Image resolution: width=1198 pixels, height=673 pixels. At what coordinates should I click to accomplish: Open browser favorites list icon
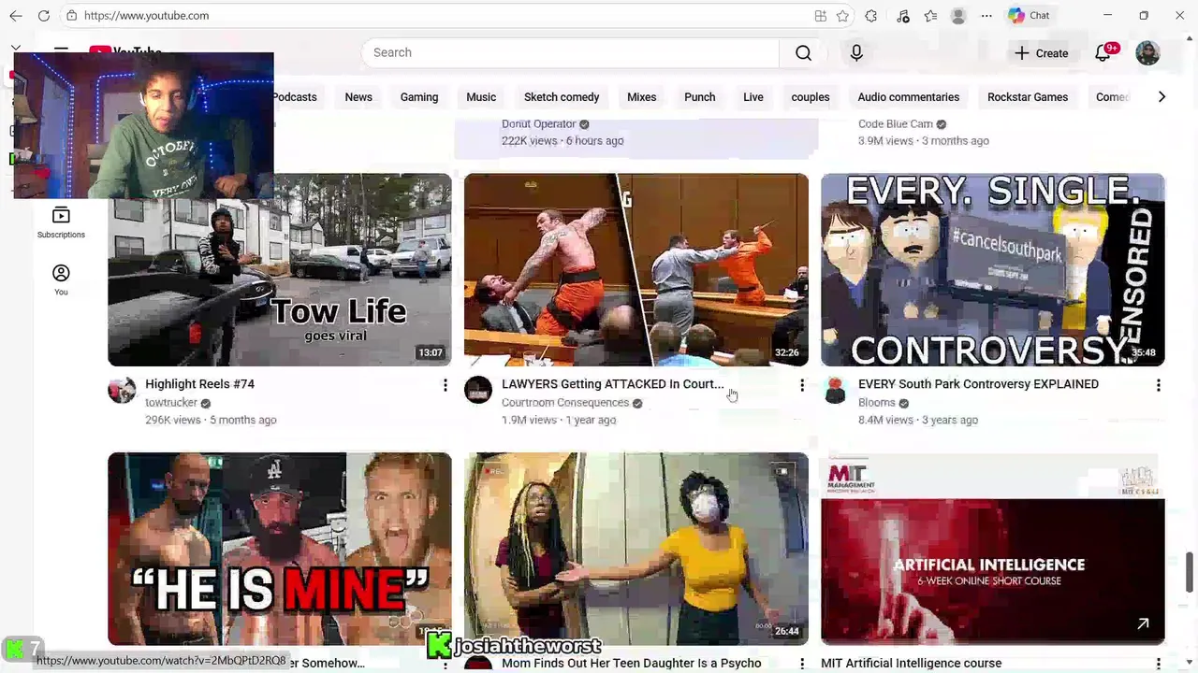[x=930, y=16]
